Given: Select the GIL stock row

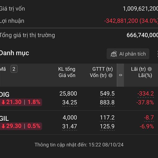Looking at the screenshot, I should click(x=79, y=122).
